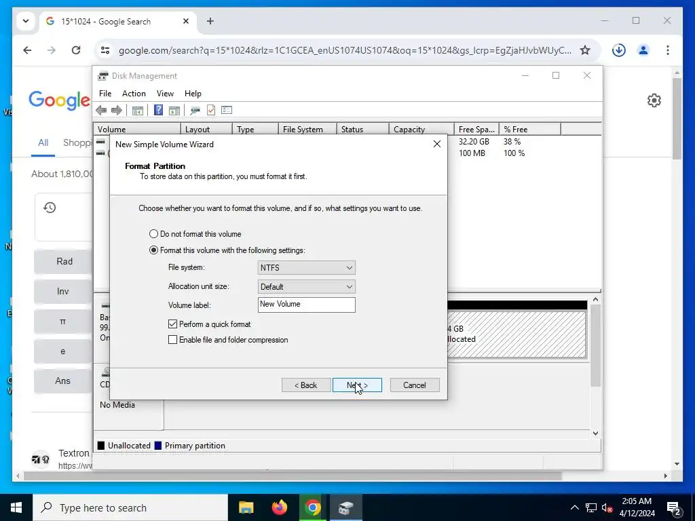
Task: Open the View menu in Disk Management
Action: click(x=165, y=94)
